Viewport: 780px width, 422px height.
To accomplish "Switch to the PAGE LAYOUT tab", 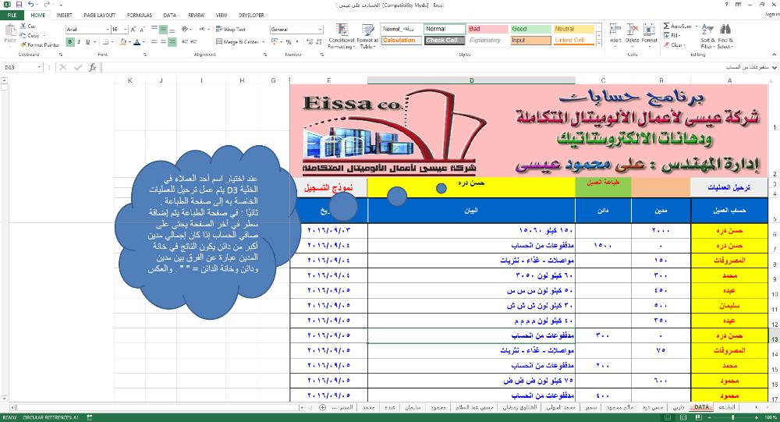I will [x=100, y=15].
